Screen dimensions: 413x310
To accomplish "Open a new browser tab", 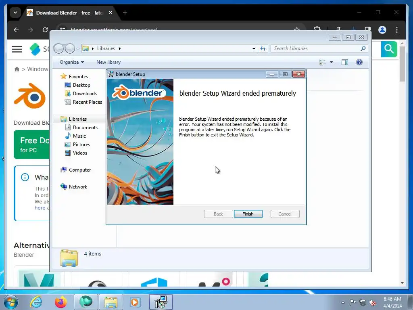I will point(125,13).
